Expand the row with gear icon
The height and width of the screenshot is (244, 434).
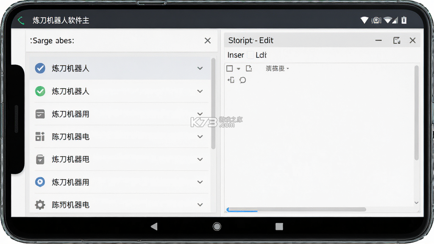(x=200, y=205)
